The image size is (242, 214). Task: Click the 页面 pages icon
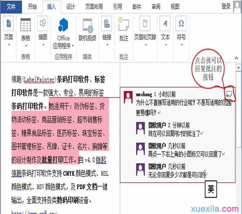pyautogui.click(x=8, y=24)
